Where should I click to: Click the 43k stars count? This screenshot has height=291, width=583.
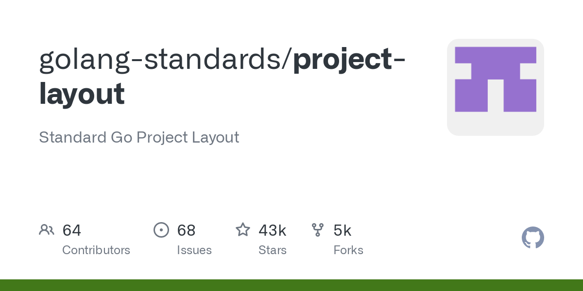click(272, 230)
